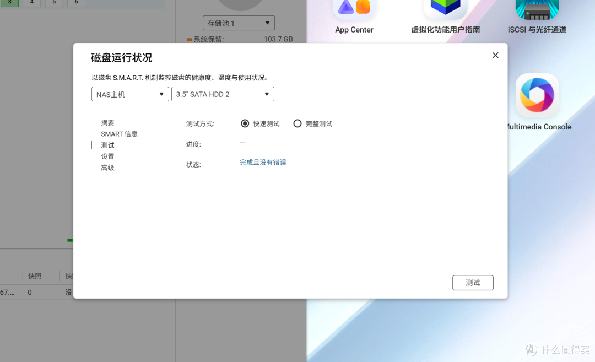This screenshot has width=595, height=362.
Task: Click the snapshot count 0 cell
Action: click(30, 293)
